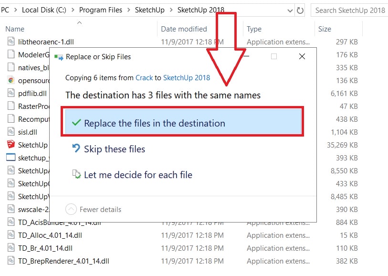Click the pdflib.dll file icon

click(x=11, y=93)
